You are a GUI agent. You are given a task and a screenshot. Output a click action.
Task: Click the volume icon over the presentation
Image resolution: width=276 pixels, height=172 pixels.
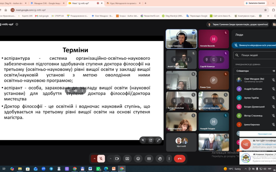coord(76,90)
